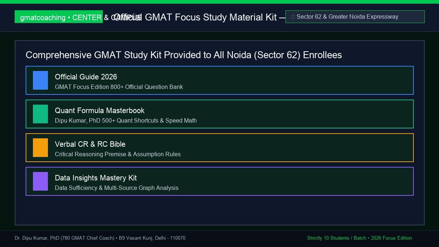Click the Comprehensive GMAT Study Kit heading
Screen dimensions: 439x247
(184, 55)
